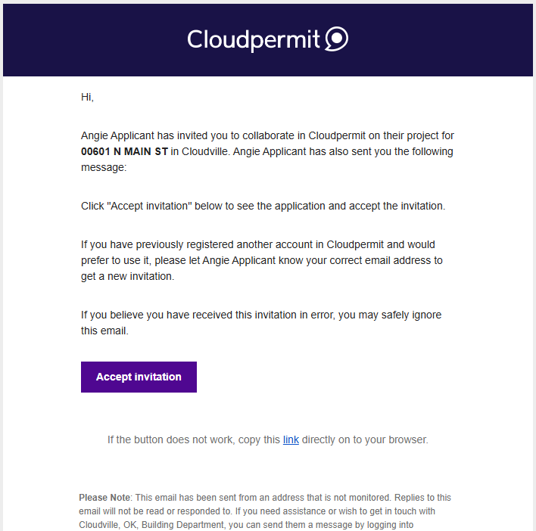Click the 'received this invitation in error' paragraph
The width and height of the screenshot is (536, 531).
(261, 322)
